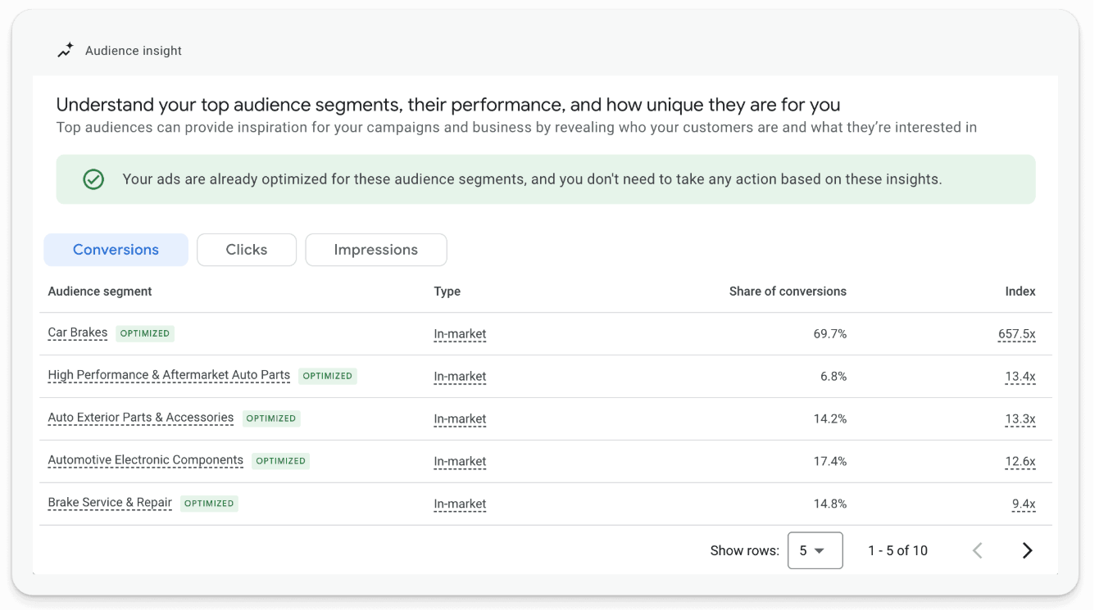Viewport: 1099px width, 615px height.
Task: Click In-market type for High Performance row
Action: 460,377
